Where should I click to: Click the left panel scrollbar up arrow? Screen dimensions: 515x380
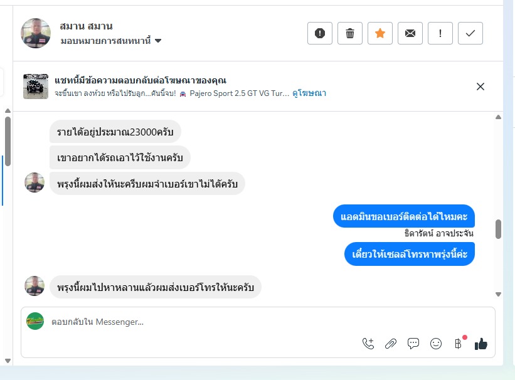8,111
